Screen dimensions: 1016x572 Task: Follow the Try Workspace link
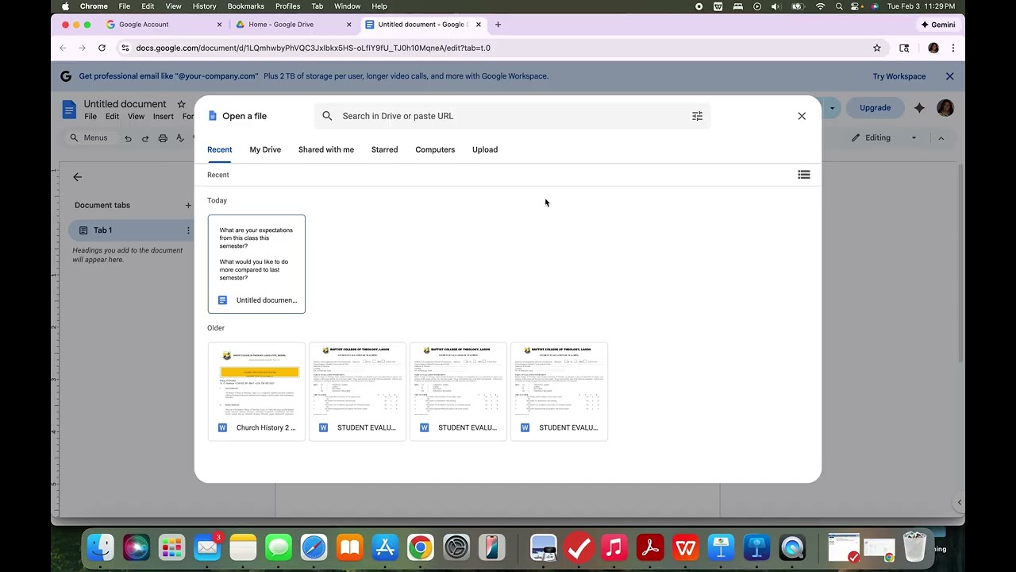[899, 76]
